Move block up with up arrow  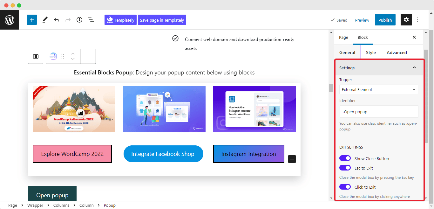pyautogui.click(x=73, y=54)
